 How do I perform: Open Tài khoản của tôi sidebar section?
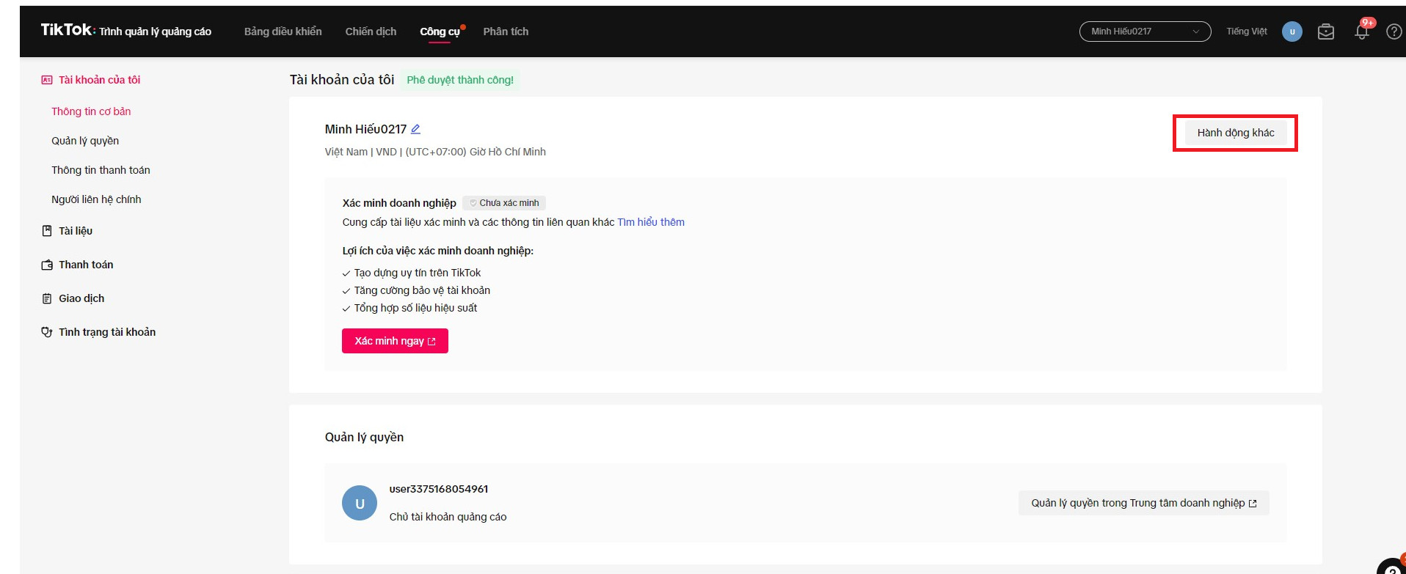click(99, 80)
